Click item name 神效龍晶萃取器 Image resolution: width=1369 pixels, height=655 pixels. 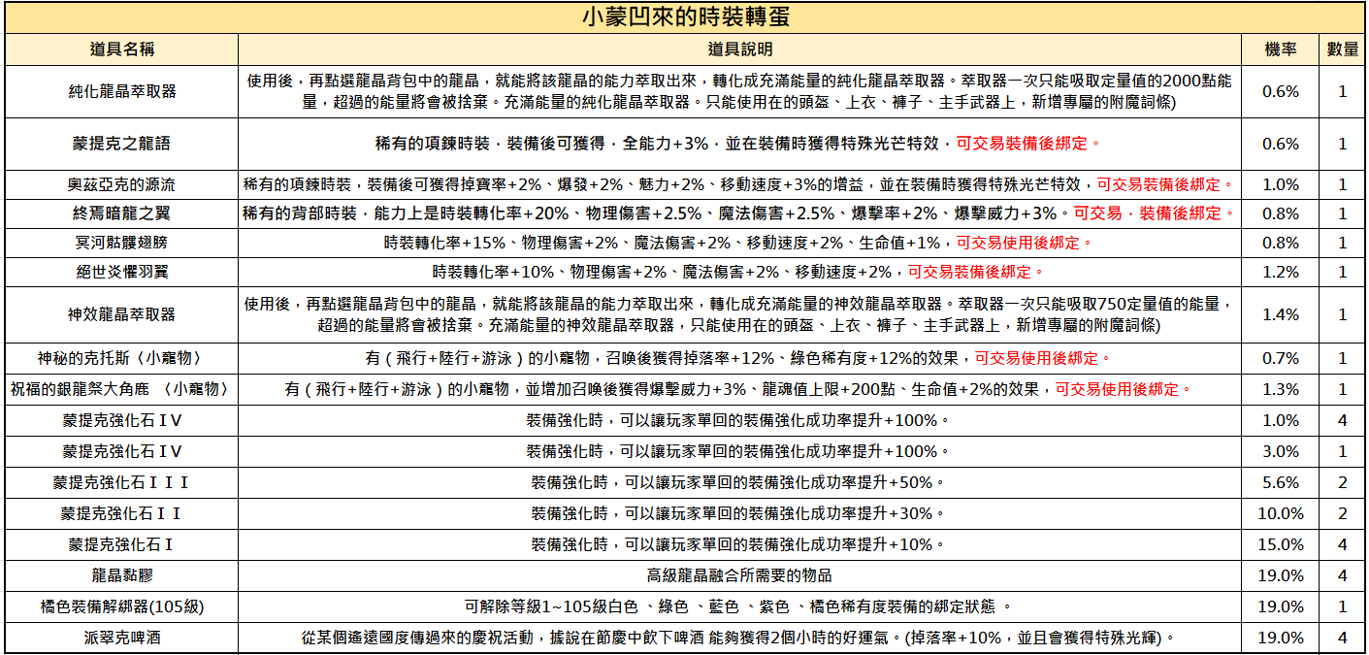122,314
